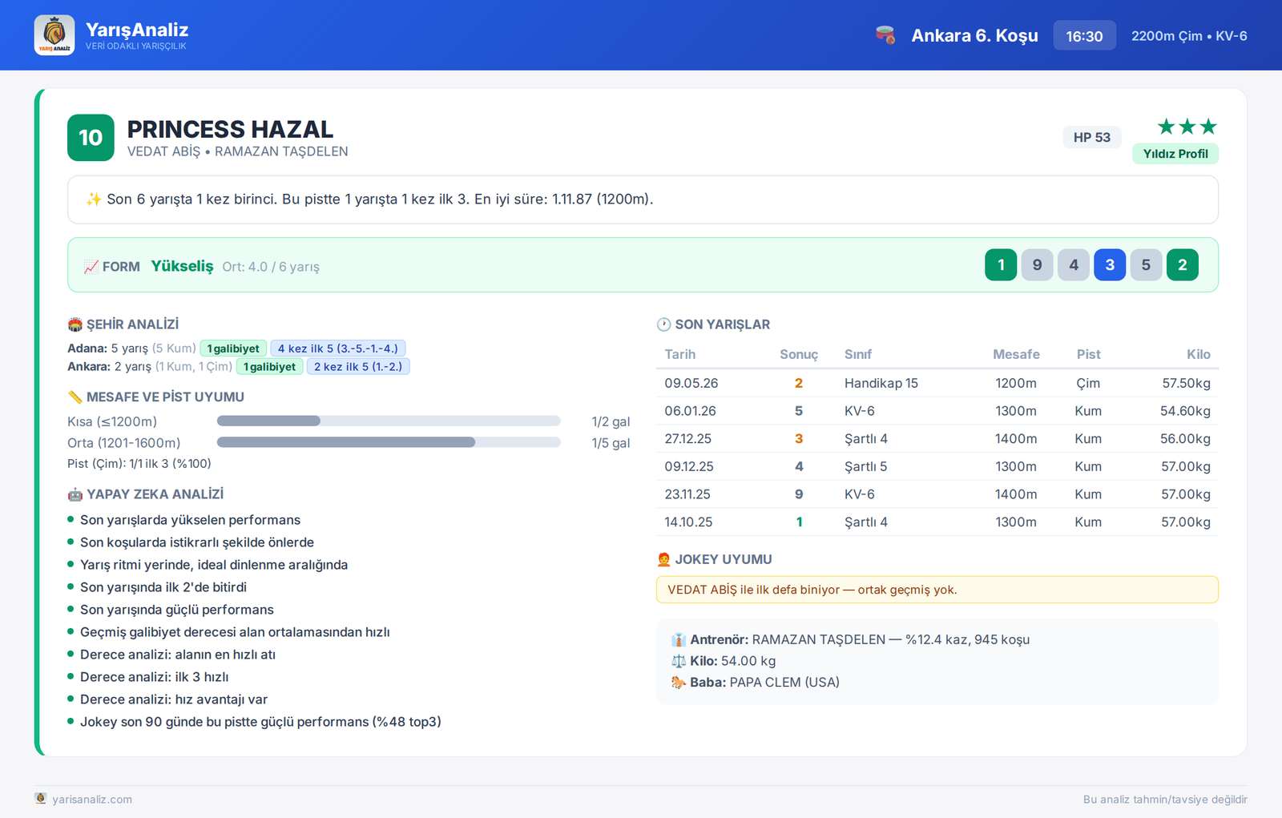Click the 57.50kg weight cell
The image size is (1282, 818).
click(x=1187, y=383)
